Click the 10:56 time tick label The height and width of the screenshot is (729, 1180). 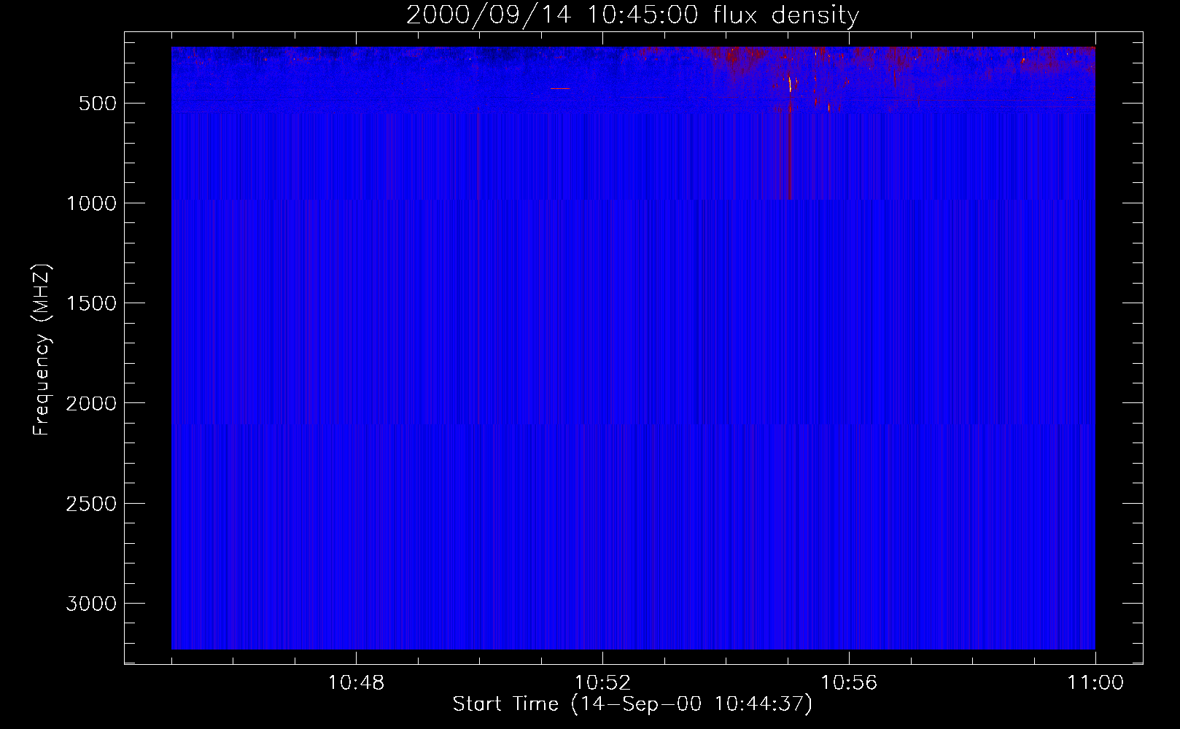[849, 683]
